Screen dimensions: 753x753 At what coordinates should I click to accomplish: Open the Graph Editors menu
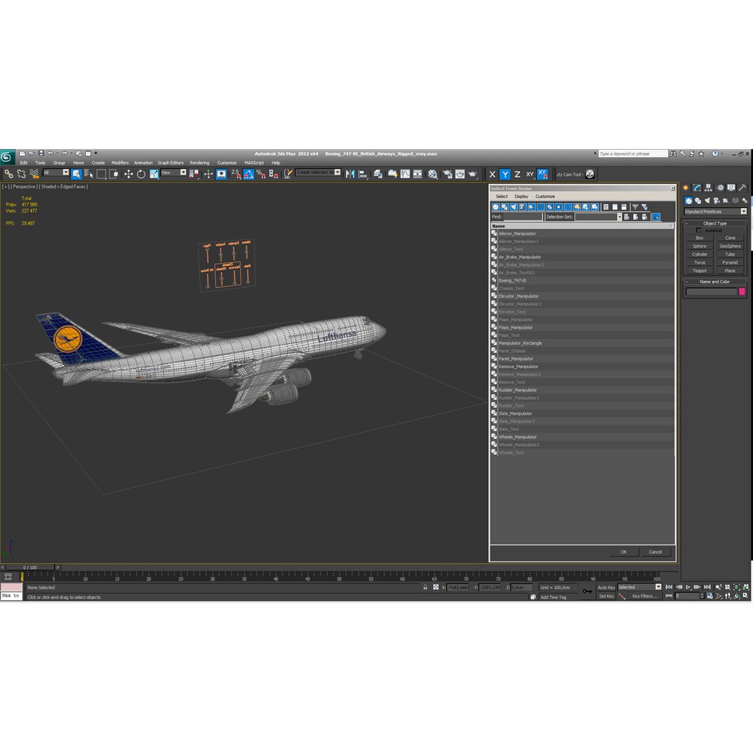pyautogui.click(x=171, y=162)
